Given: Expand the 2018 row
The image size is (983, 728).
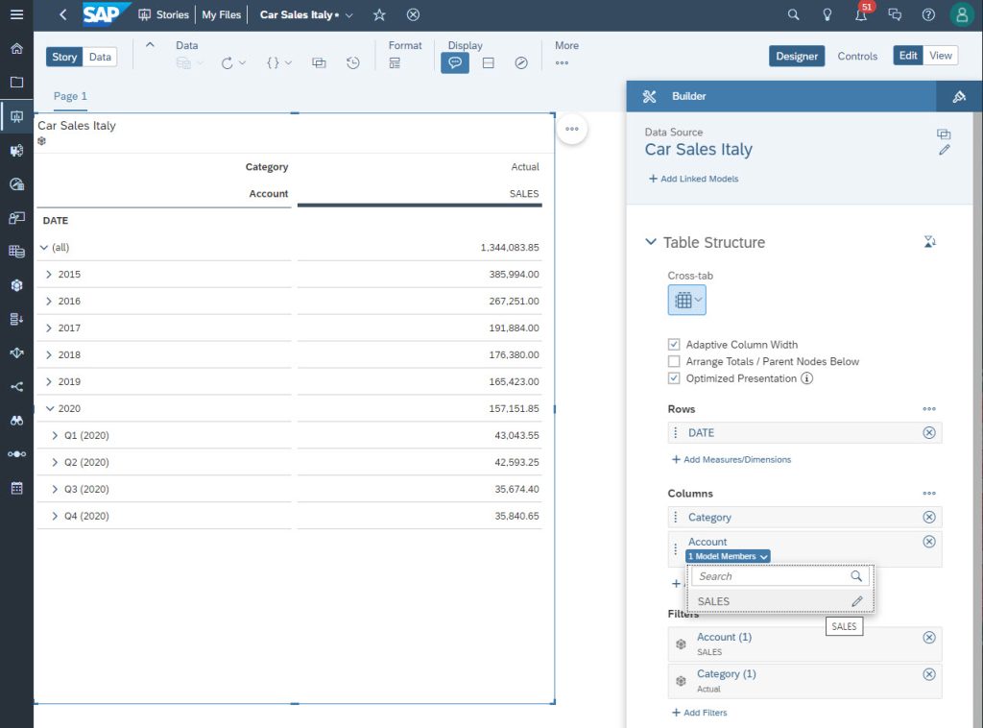Looking at the screenshot, I should pyautogui.click(x=49, y=355).
